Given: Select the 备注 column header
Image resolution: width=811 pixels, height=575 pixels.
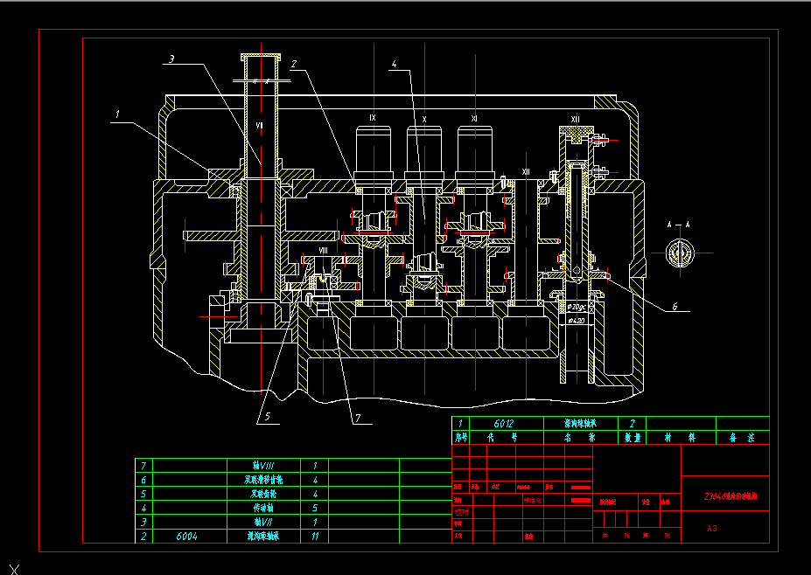Looking at the screenshot, I should coord(742,438).
